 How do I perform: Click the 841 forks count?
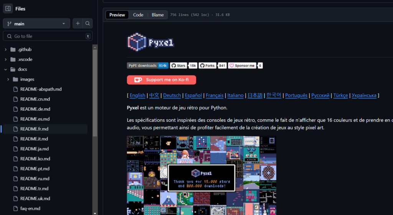222,66
